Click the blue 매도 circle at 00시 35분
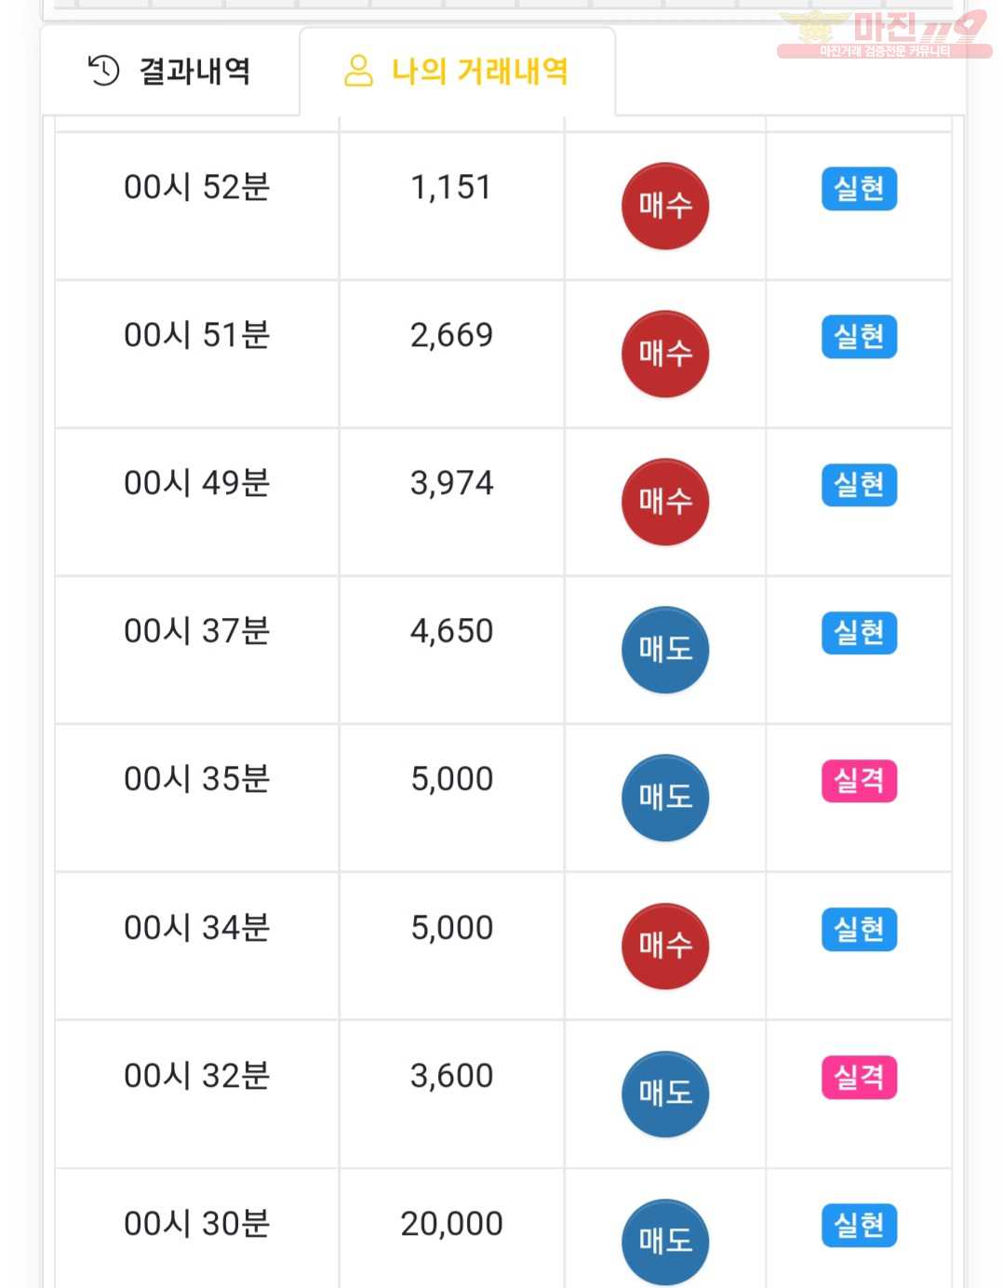 pos(665,798)
